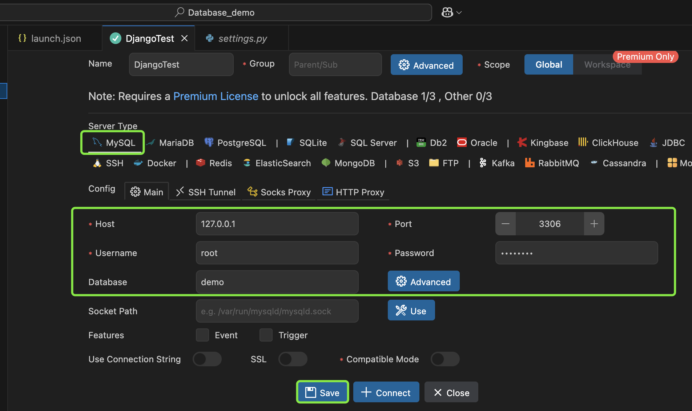
Task: Click Advanced button next to Group
Action: click(x=426, y=65)
